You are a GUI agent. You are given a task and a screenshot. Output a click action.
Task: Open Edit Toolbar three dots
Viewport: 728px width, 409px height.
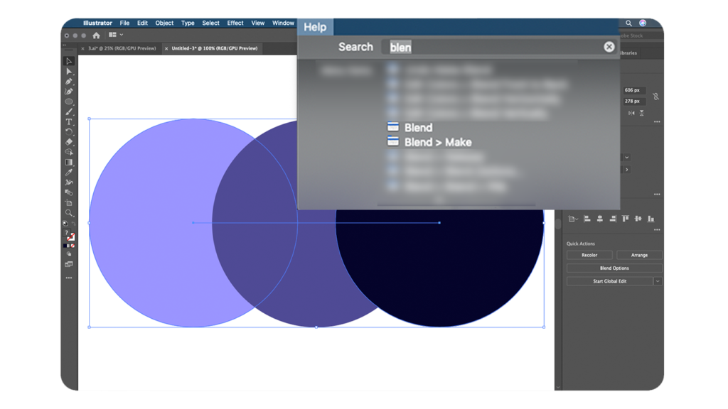tap(69, 278)
